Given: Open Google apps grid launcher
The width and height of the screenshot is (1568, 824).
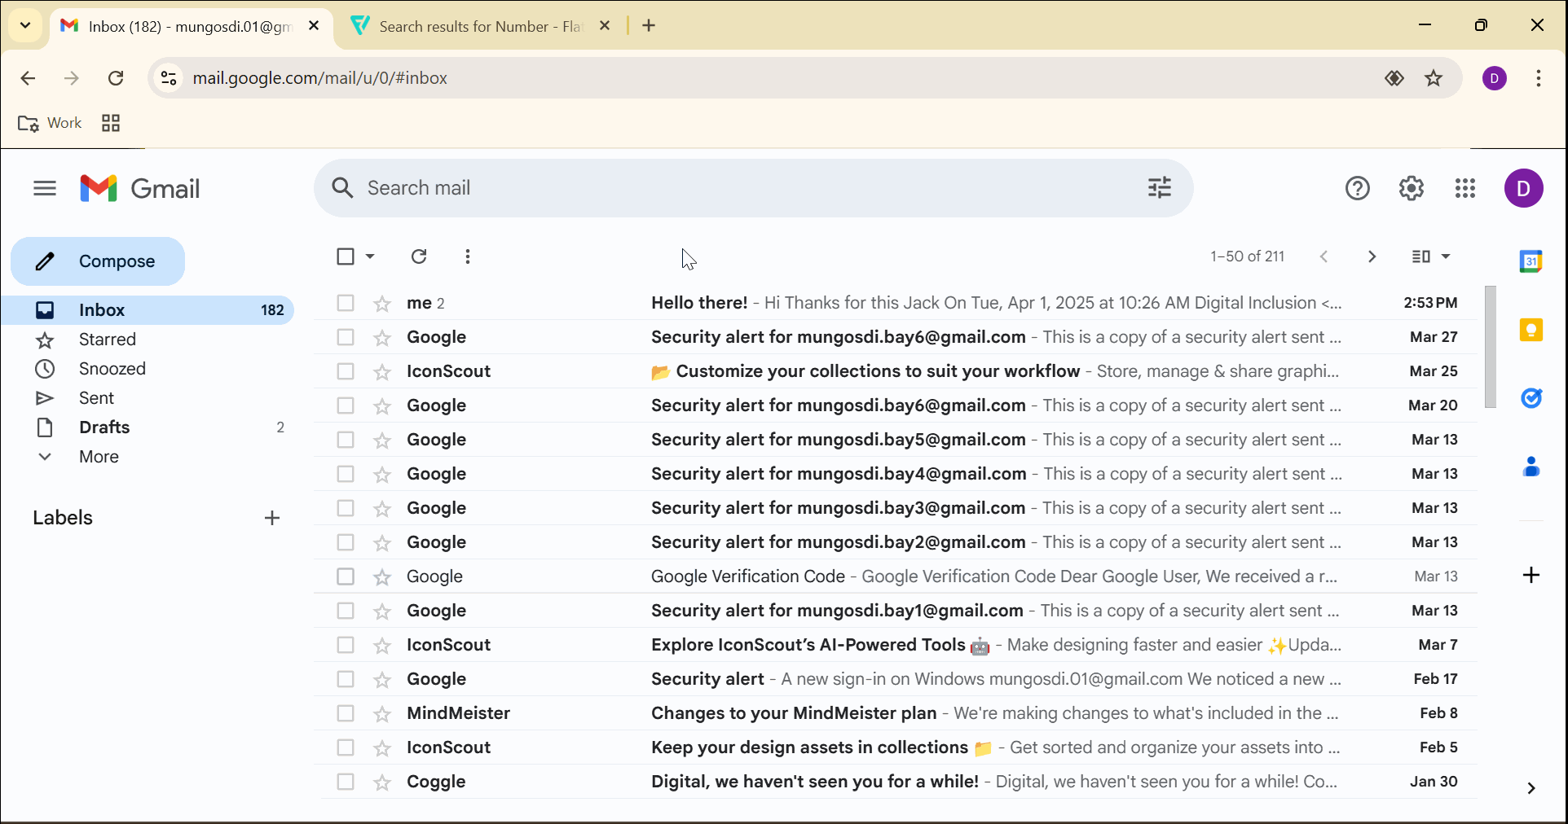Looking at the screenshot, I should click(1464, 188).
